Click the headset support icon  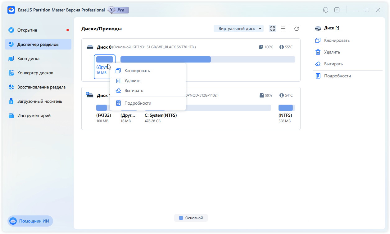(x=325, y=10)
